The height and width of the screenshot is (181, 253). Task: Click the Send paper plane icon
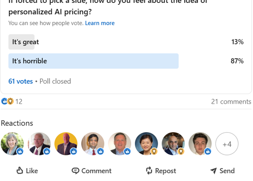pos(213,170)
